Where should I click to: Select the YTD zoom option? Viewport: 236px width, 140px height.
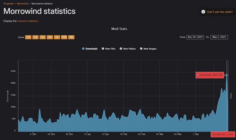tap(64, 37)
